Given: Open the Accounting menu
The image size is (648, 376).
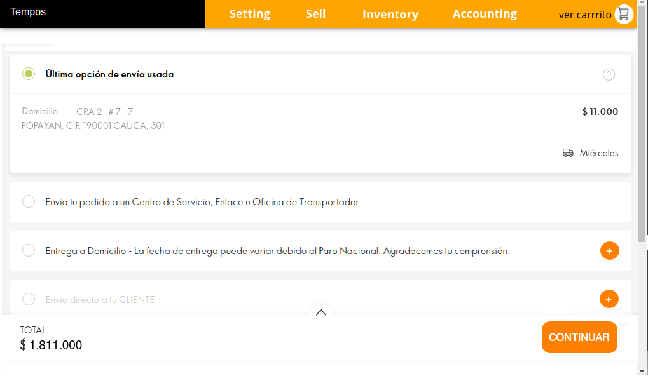Looking at the screenshot, I should (x=485, y=14).
